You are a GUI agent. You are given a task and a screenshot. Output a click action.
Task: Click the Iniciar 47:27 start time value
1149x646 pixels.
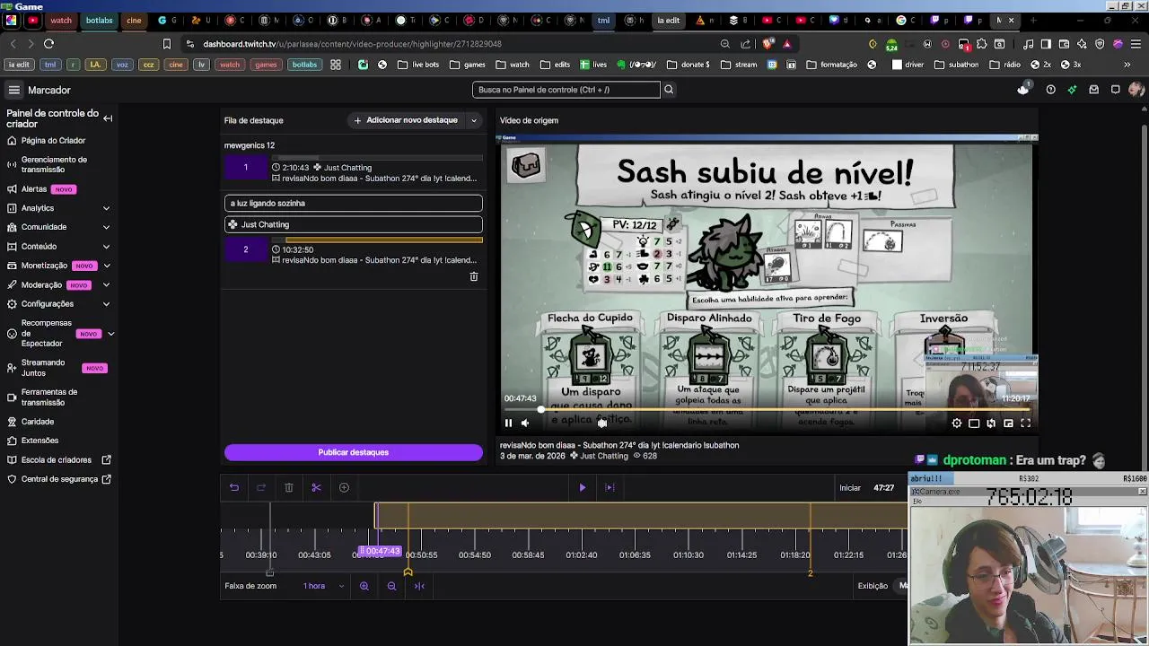point(884,488)
